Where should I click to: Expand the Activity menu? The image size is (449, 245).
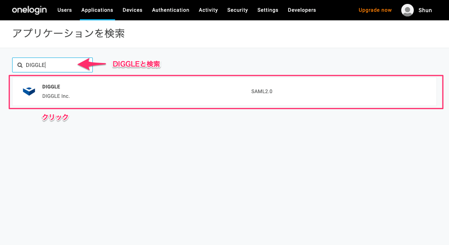208,10
